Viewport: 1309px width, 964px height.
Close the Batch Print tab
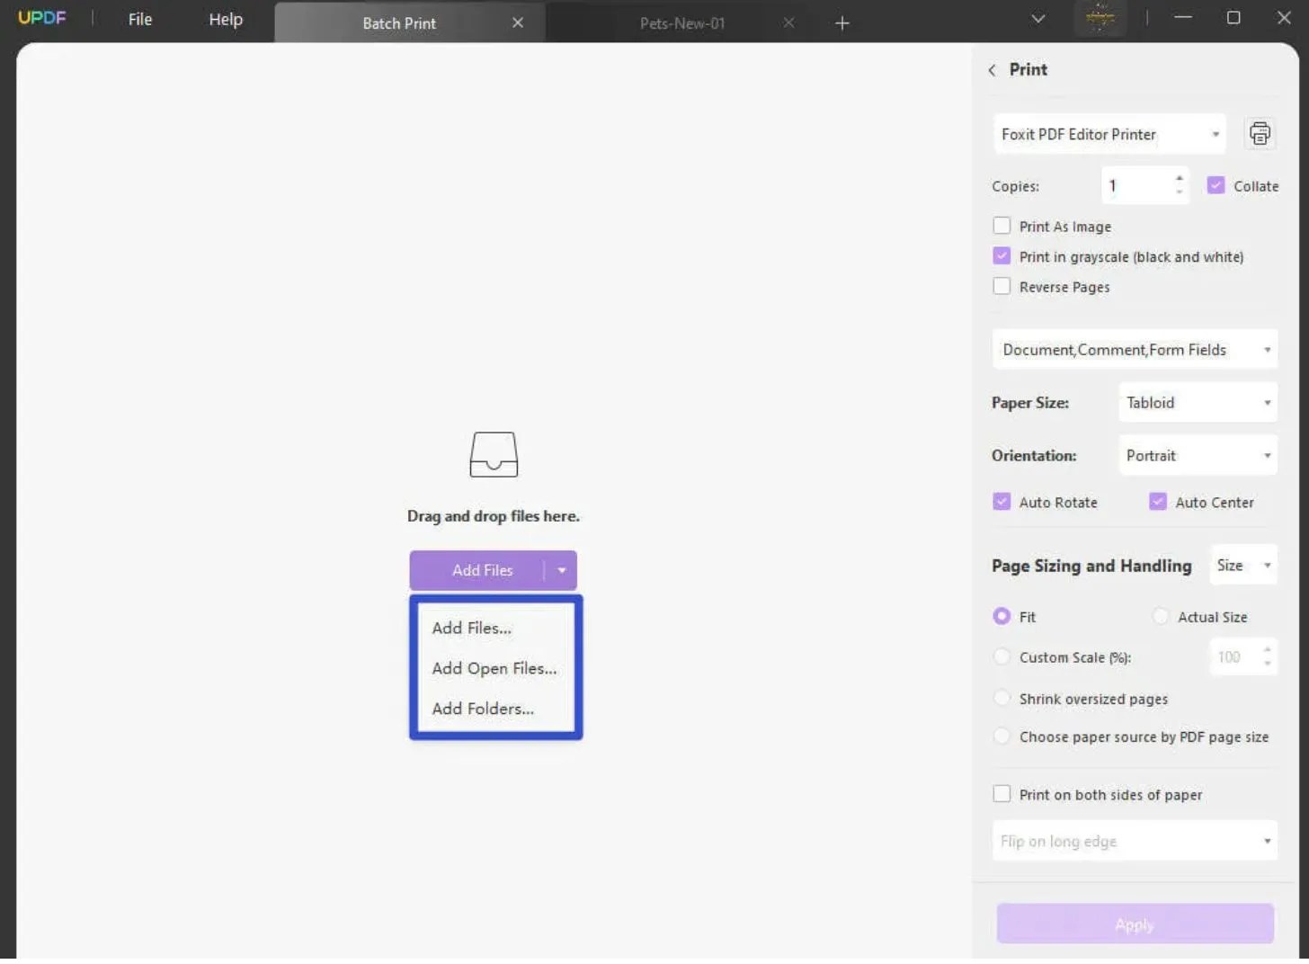(x=518, y=22)
